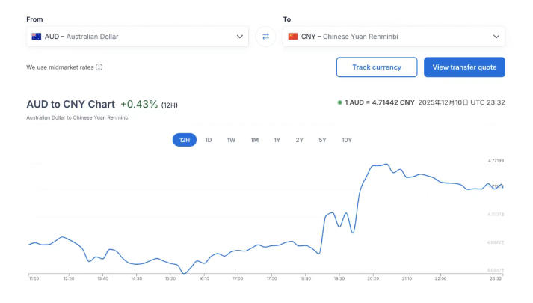Click the Track currency button
The width and height of the screenshot is (533, 303).
click(376, 67)
